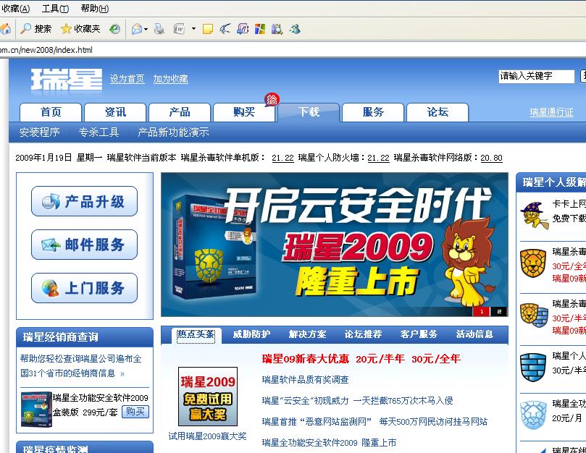The height and width of the screenshot is (453, 586).
Task: Open the 服务 navigation tab
Action: click(x=373, y=112)
